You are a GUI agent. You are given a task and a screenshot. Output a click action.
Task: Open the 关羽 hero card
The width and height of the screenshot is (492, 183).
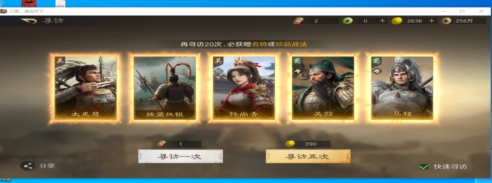[x=323, y=88]
